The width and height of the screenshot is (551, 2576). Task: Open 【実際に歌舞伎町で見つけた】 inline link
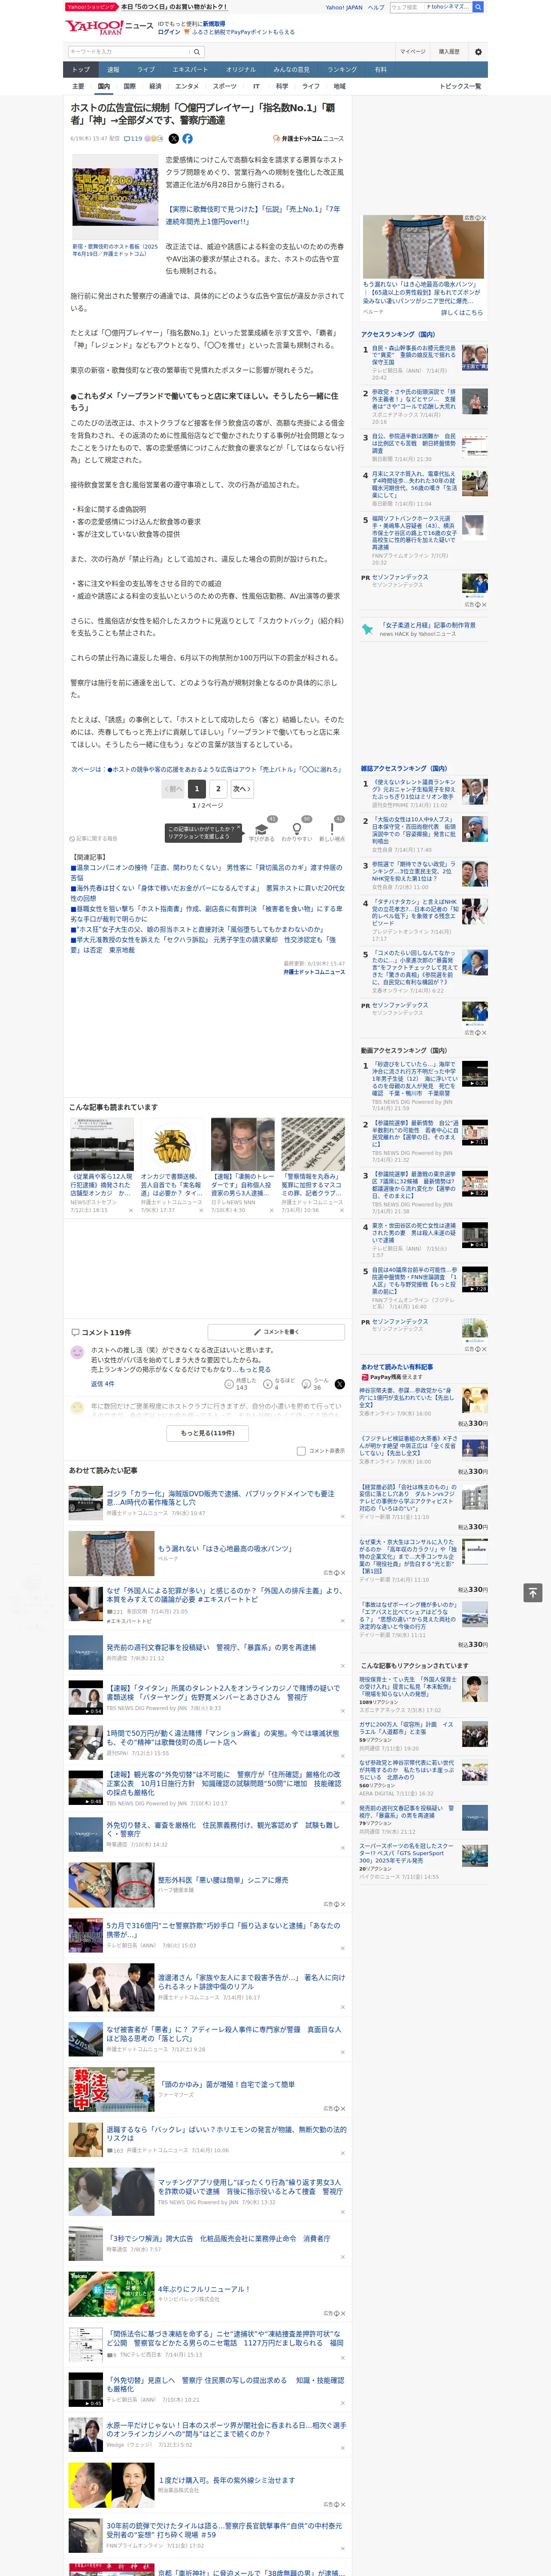[x=253, y=215]
